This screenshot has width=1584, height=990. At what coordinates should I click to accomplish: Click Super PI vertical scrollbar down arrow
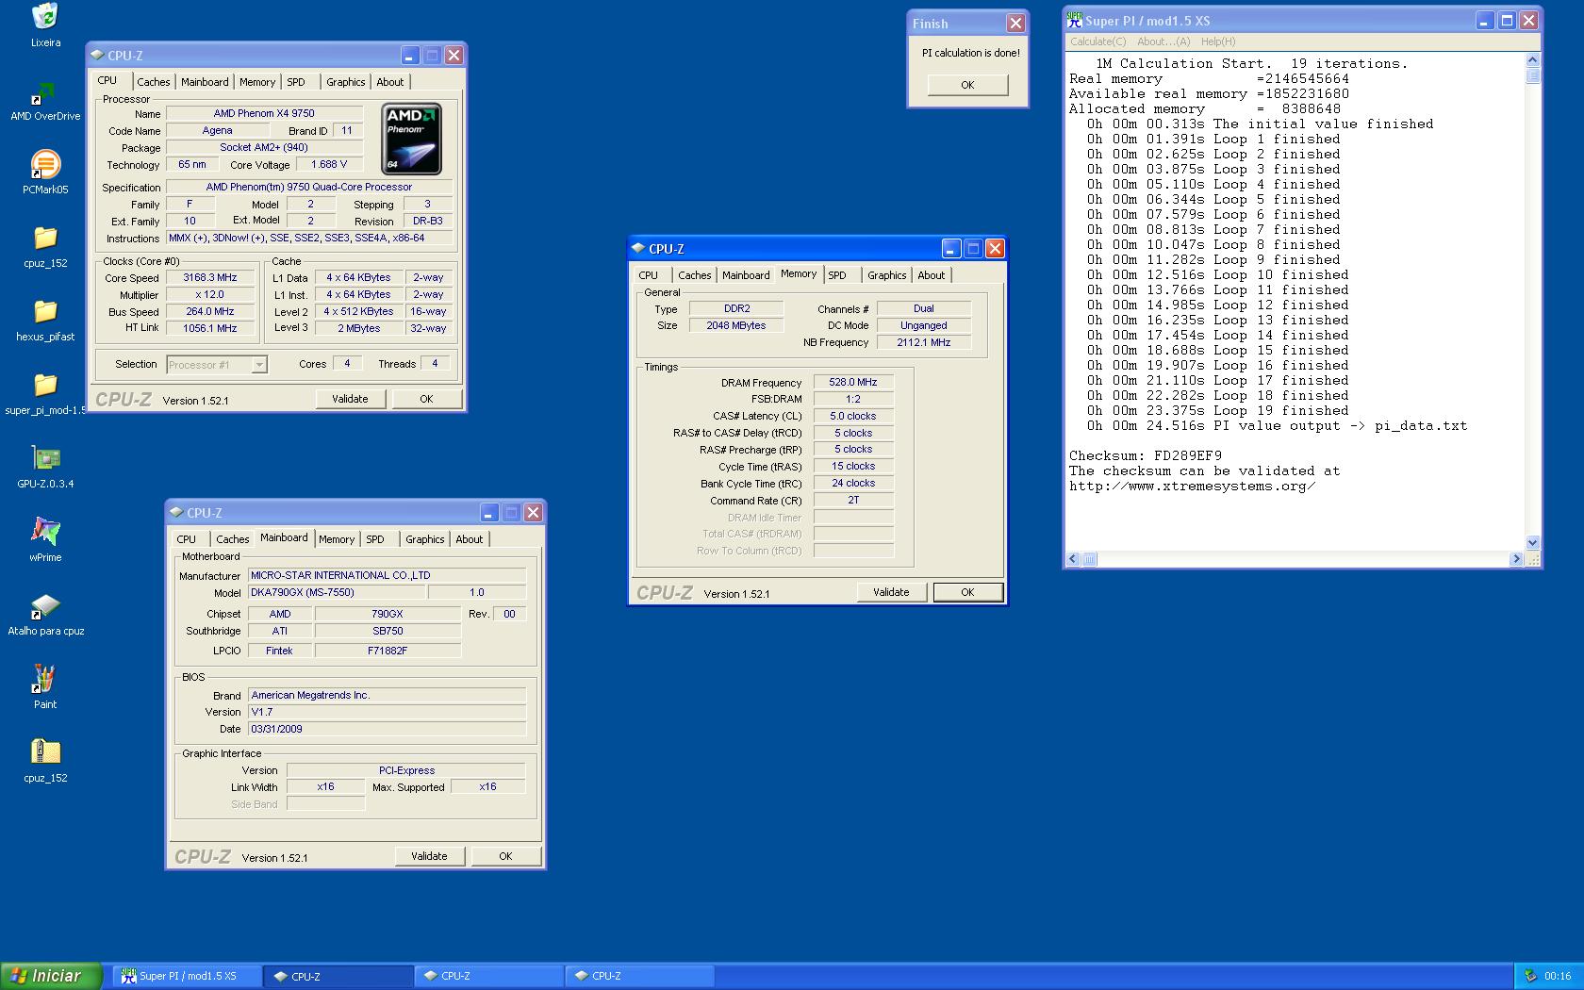[1532, 543]
